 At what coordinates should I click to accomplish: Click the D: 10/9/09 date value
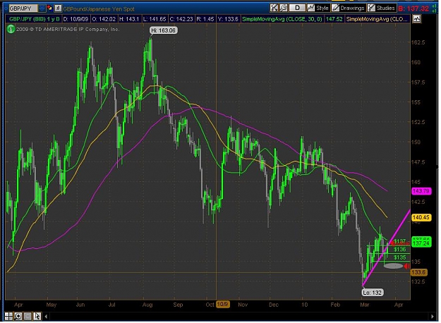pyautogui.click(x=75, y=19)
